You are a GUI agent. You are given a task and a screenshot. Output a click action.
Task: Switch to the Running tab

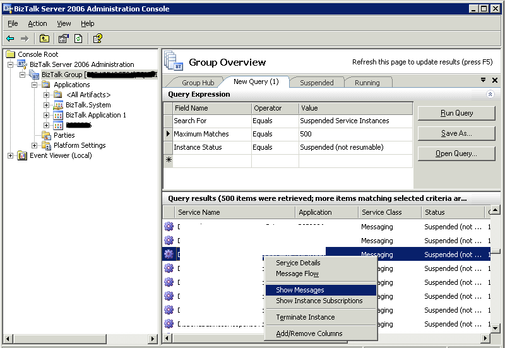[x=367, y=83]
